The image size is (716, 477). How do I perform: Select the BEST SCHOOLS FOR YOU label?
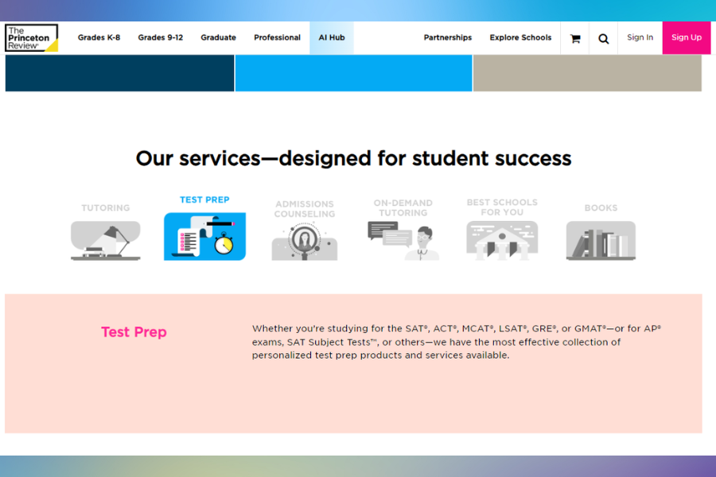[x=502, y=207]
